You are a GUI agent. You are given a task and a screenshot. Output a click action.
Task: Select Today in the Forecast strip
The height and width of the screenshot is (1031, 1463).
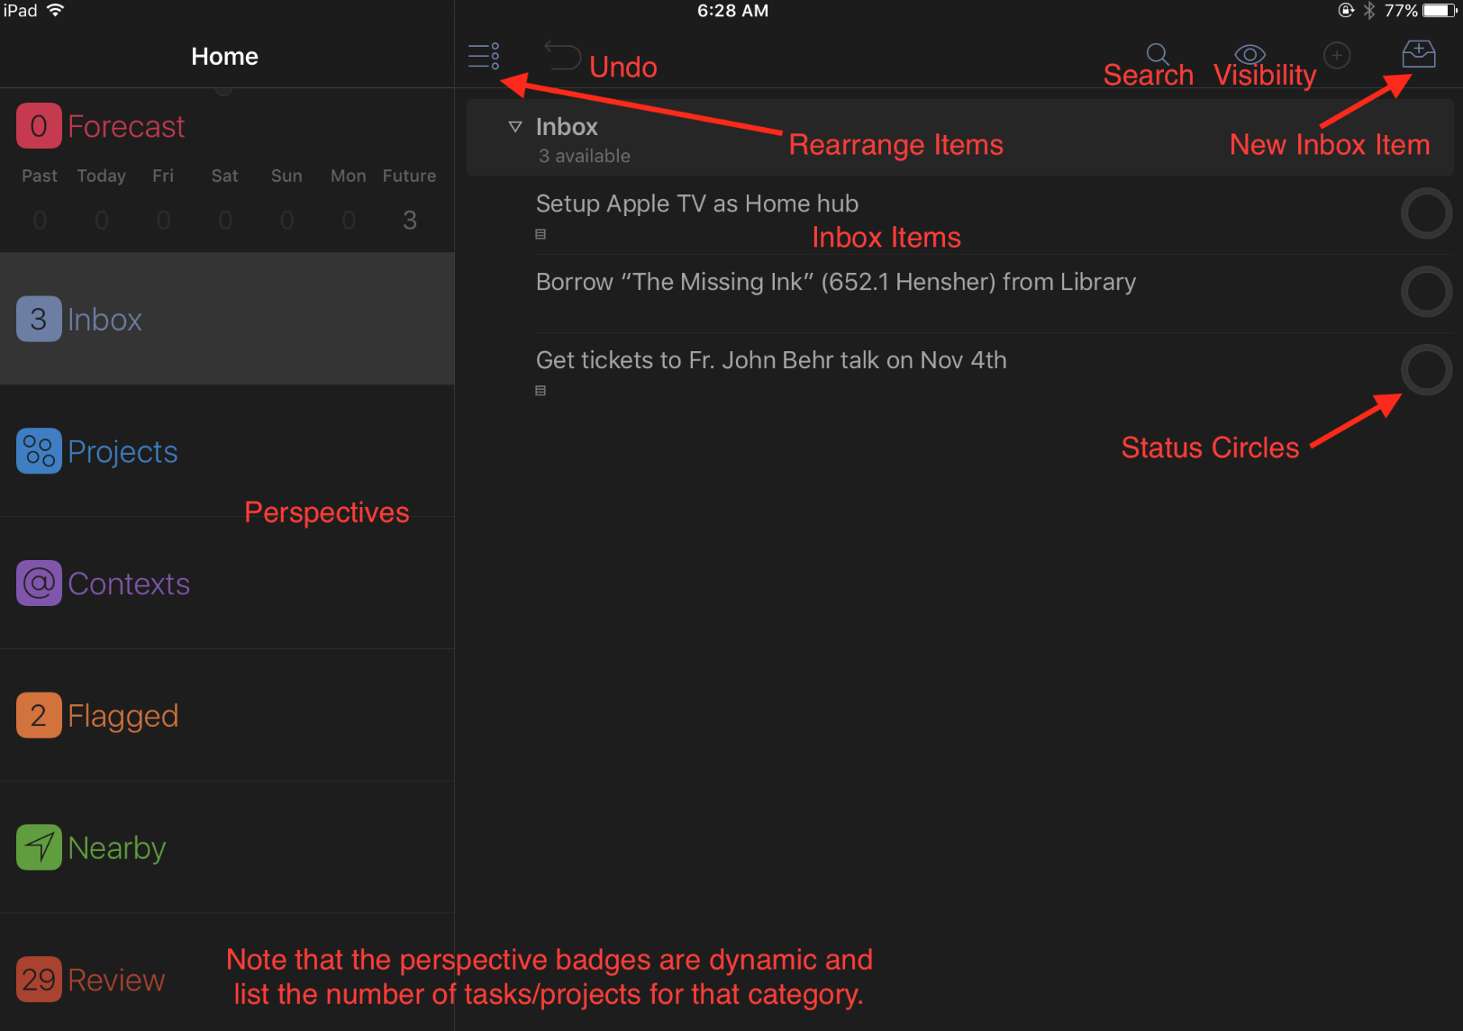click(x=101, y=198)
